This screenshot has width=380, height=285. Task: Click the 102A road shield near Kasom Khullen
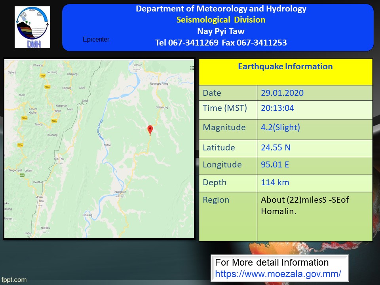(x=24, y=118)
